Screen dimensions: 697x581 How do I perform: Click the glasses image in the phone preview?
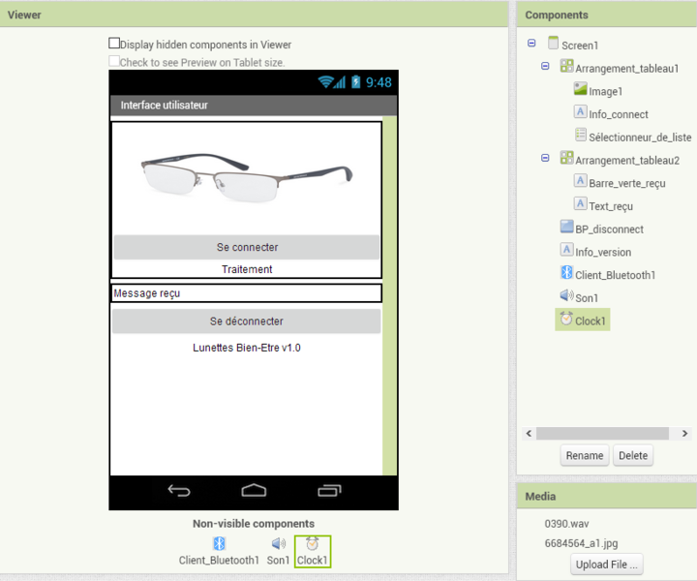coord(247,177)
